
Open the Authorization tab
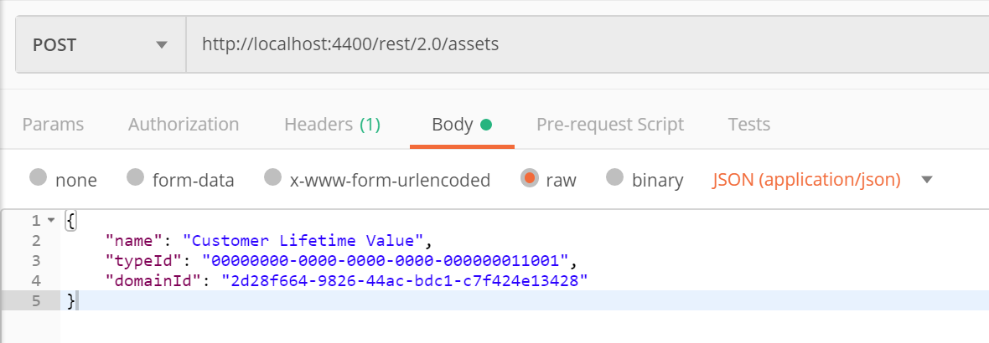[x=184, y=124]
